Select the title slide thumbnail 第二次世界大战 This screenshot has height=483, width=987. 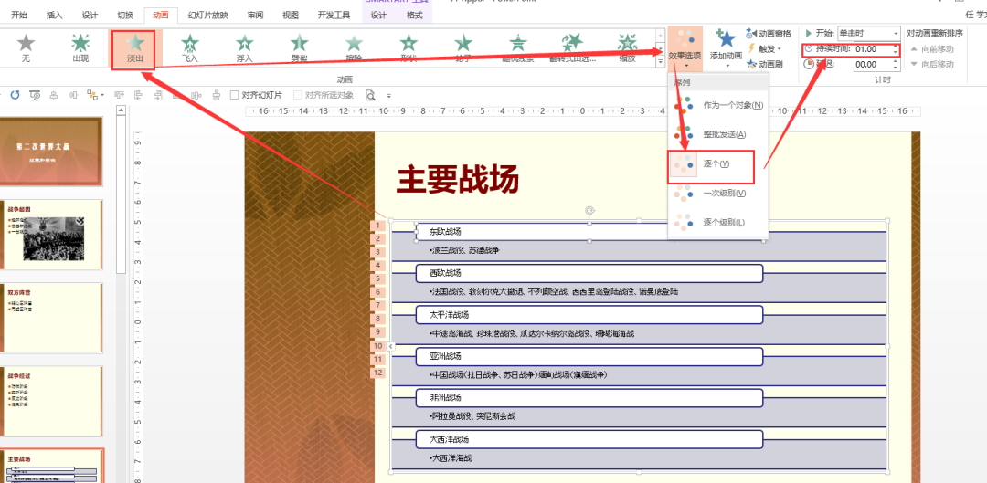pos(51,152)
